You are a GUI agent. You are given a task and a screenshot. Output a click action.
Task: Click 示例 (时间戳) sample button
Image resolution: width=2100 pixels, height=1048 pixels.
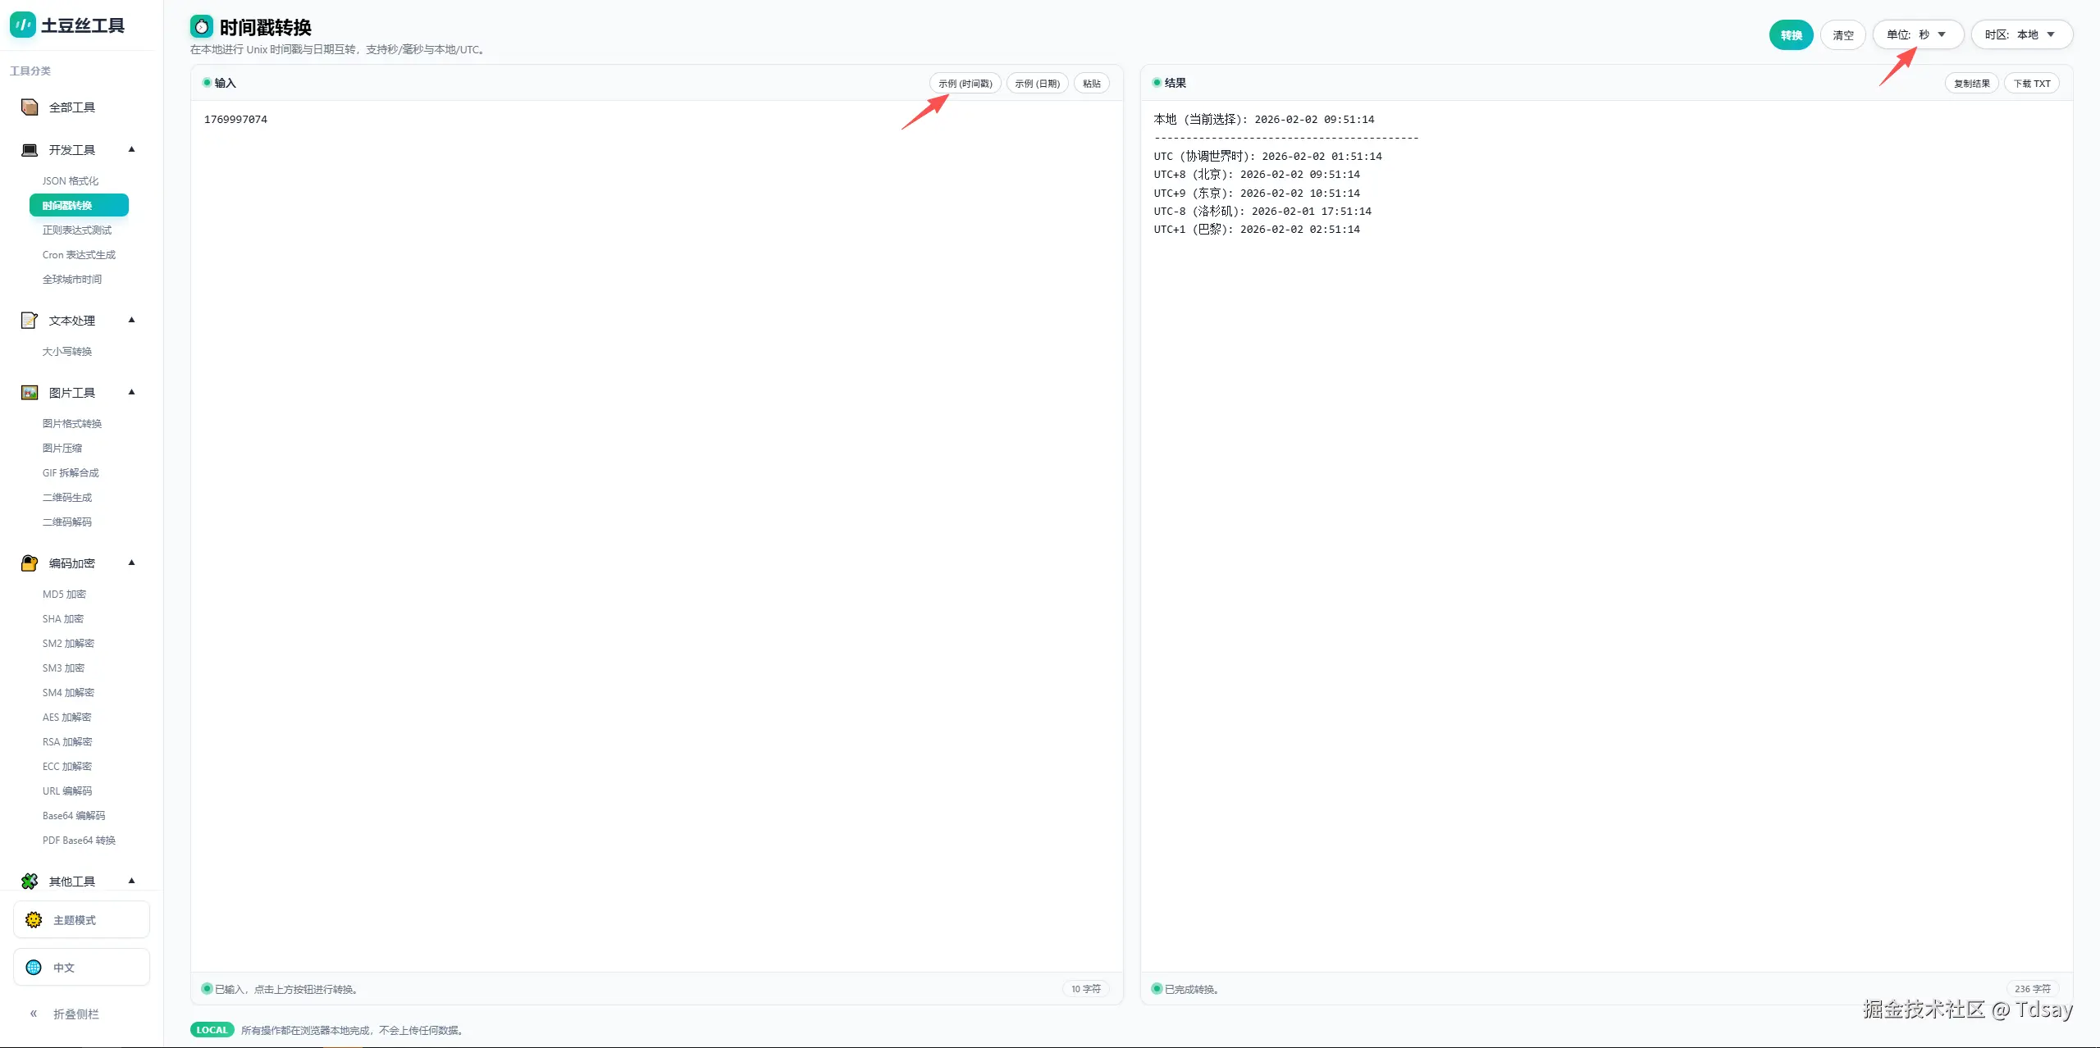tap(965, 84)
